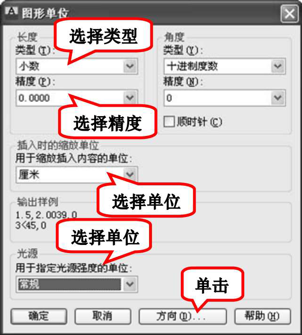Expand the 光源 intensity unit dropdown arrow
The height and width of the screenshot is (335, 302).
point(130,284)
